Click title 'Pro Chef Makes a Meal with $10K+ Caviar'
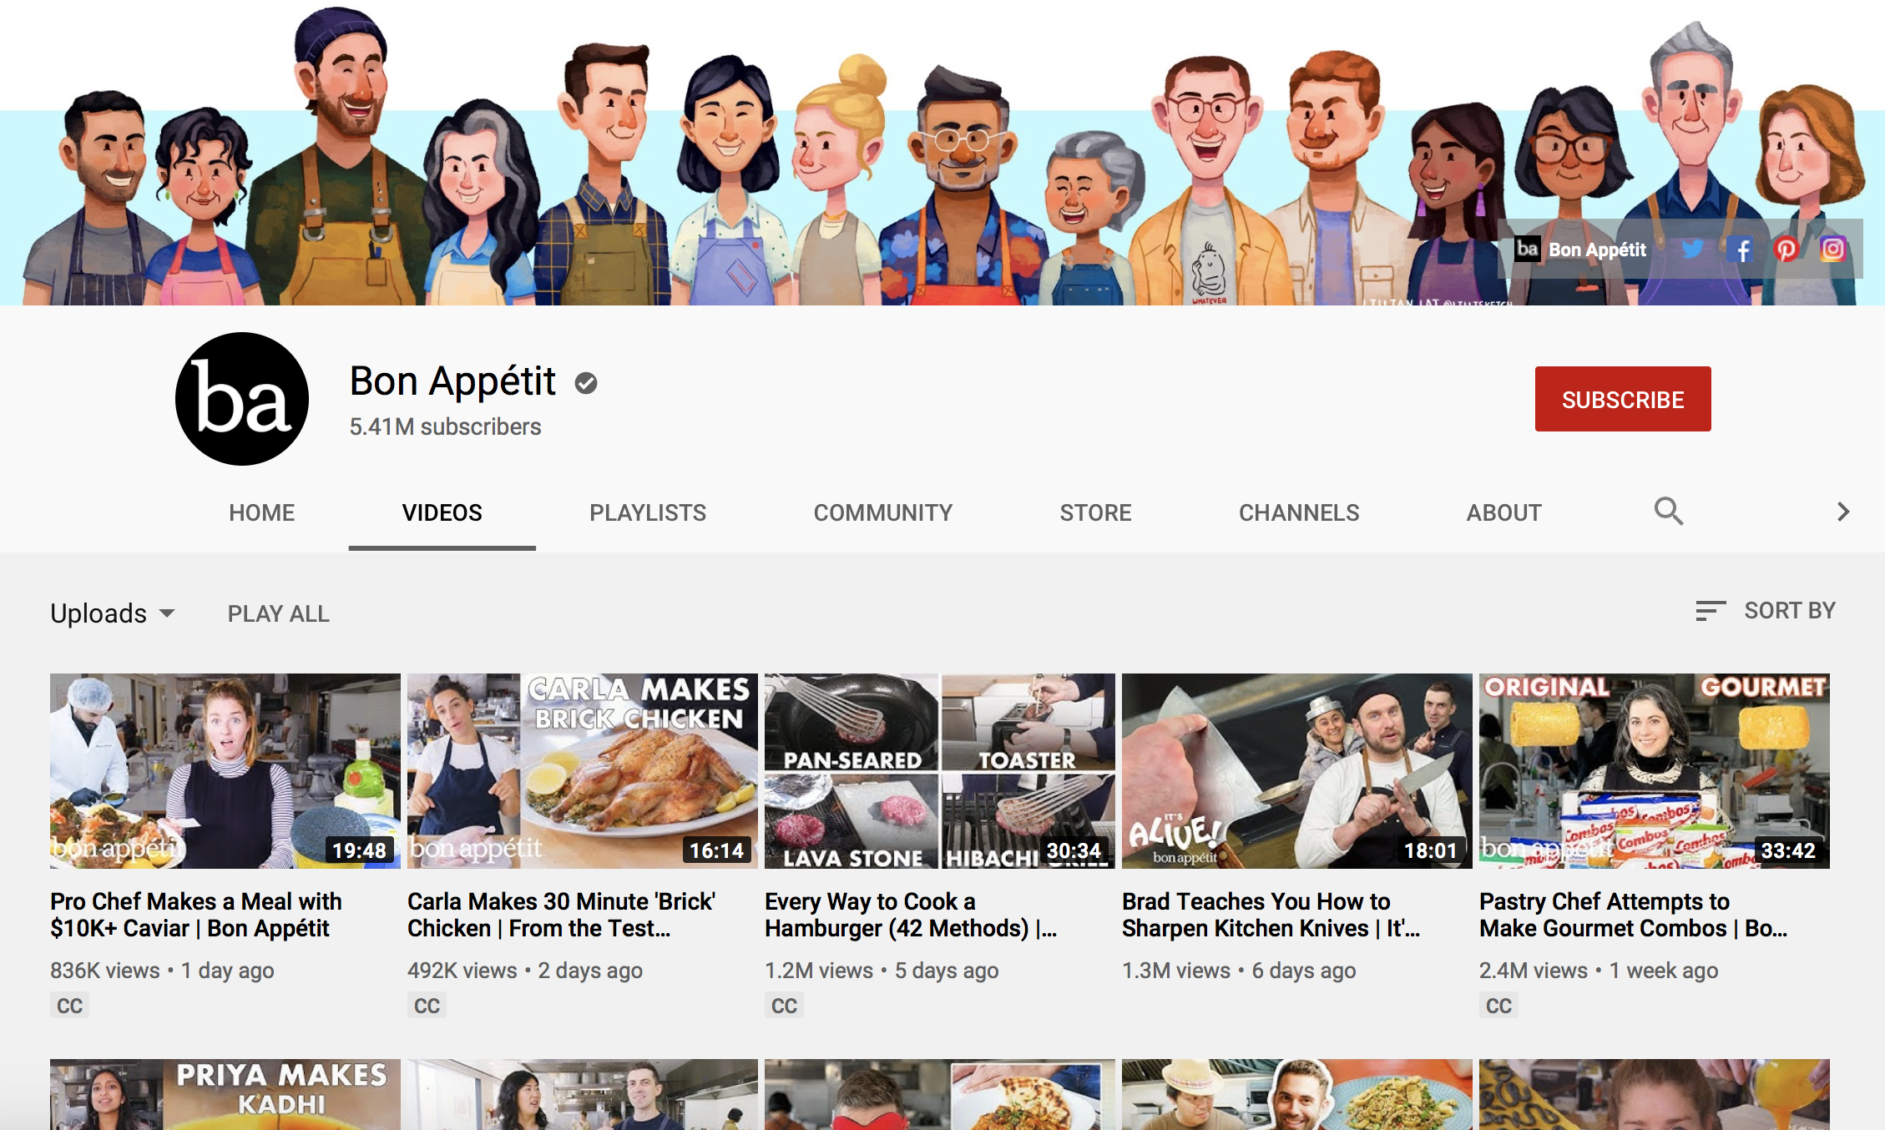The image size is (1885, 1130). (x=196, y=915)
